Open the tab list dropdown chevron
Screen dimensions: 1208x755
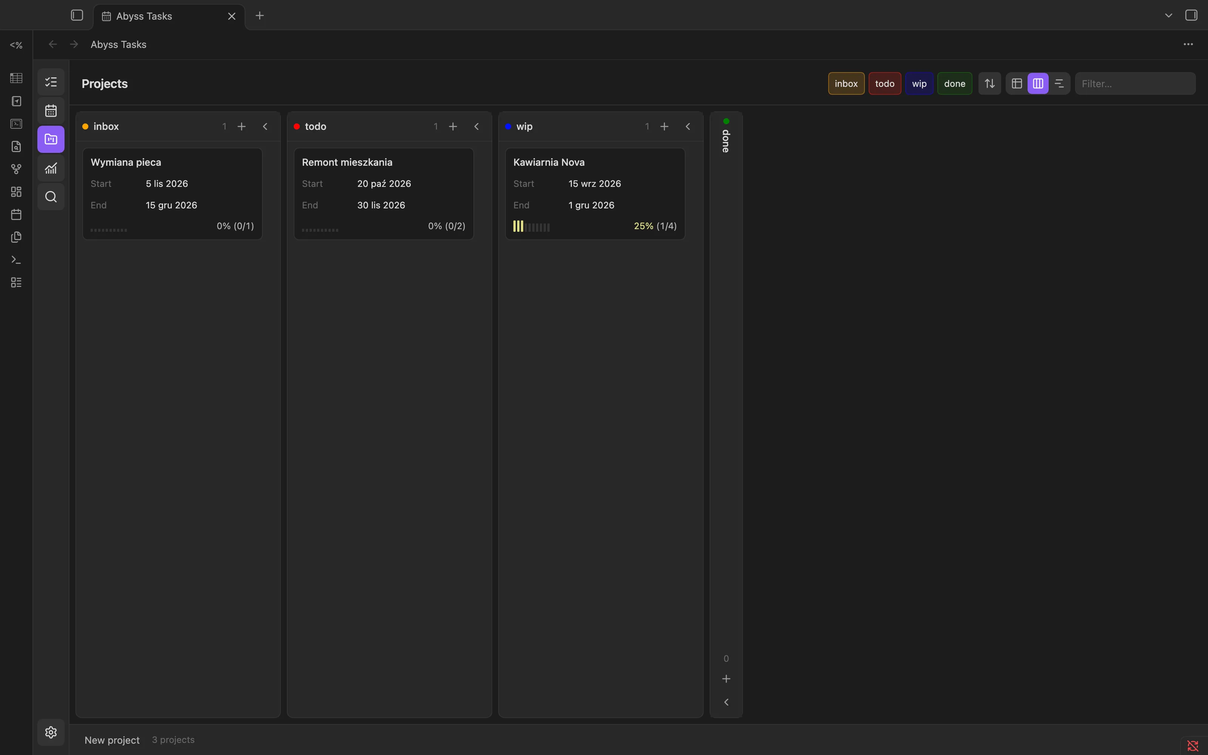coord(1168,15)
